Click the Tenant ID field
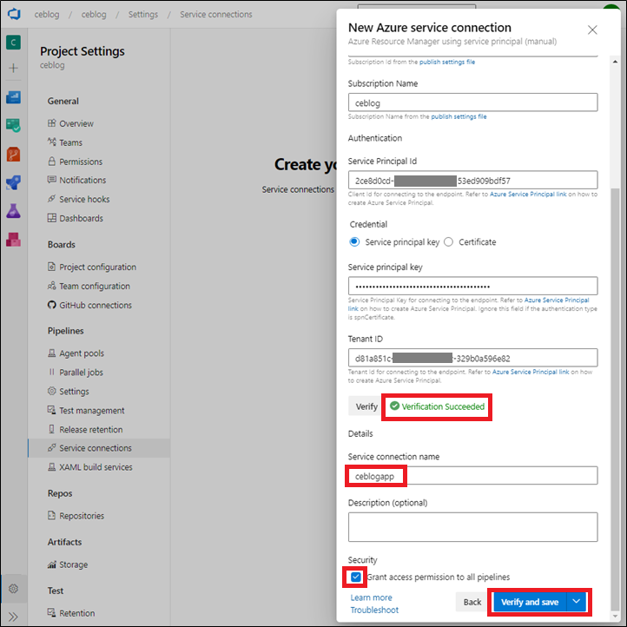This screenshot has width=627, height=627. pos(472,358)
